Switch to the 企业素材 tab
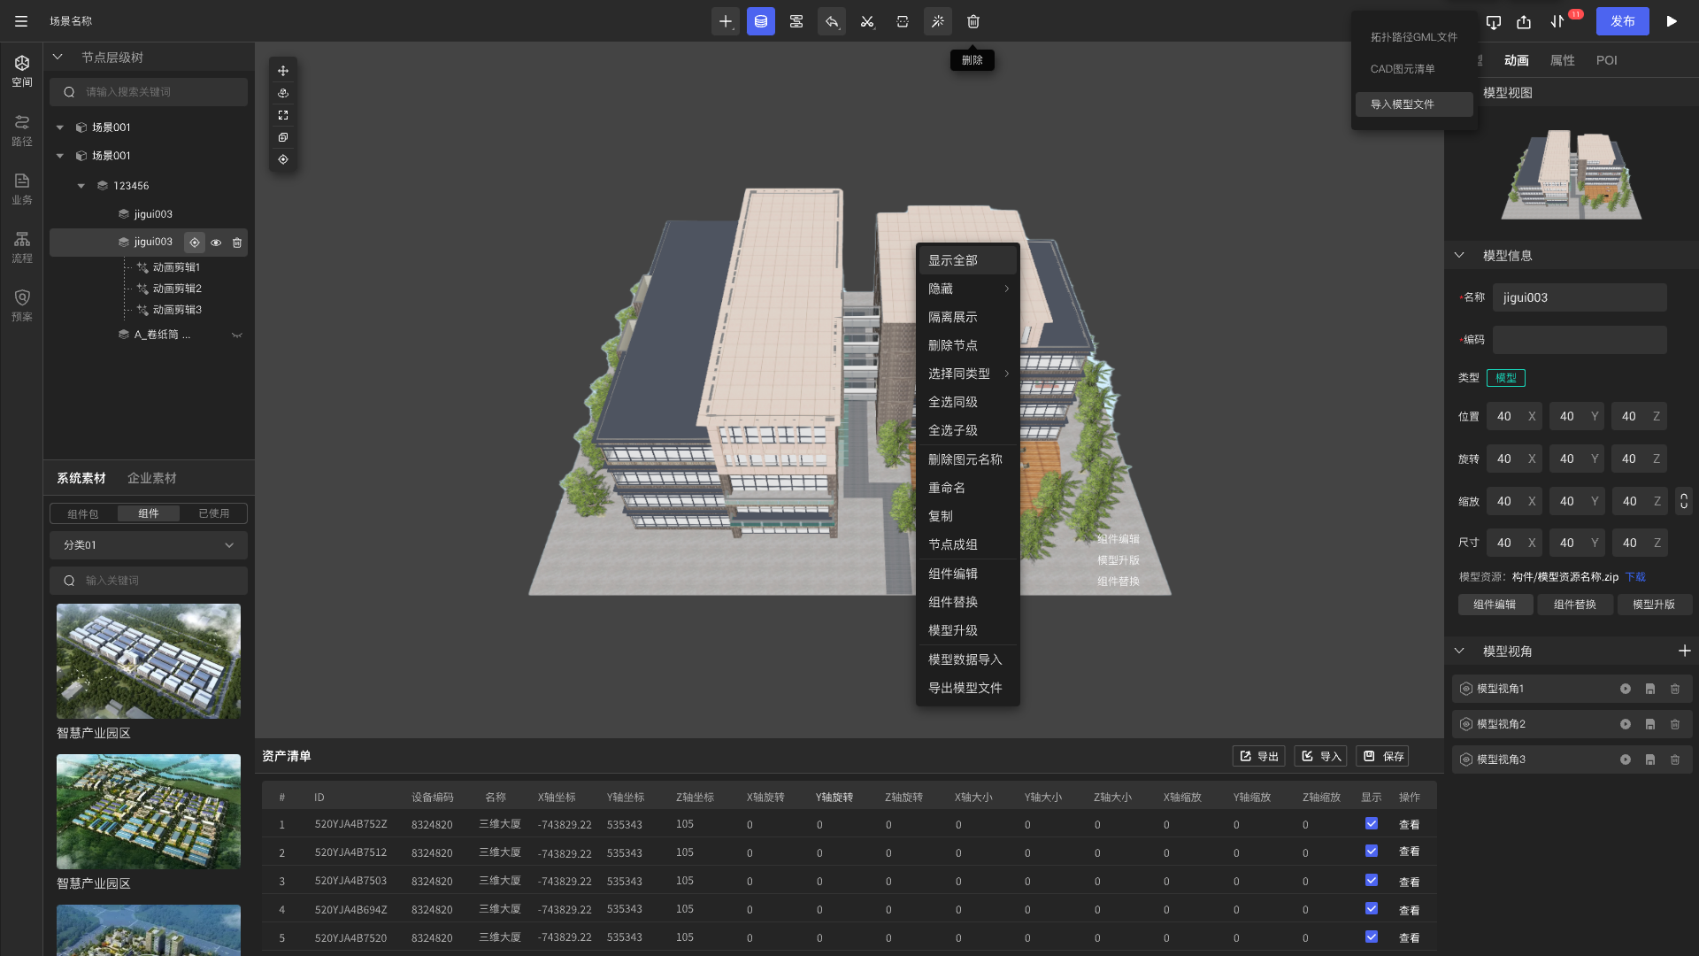Image resolution: width=1699 pixels, height=956 pixels. click(x=151, y=478)
